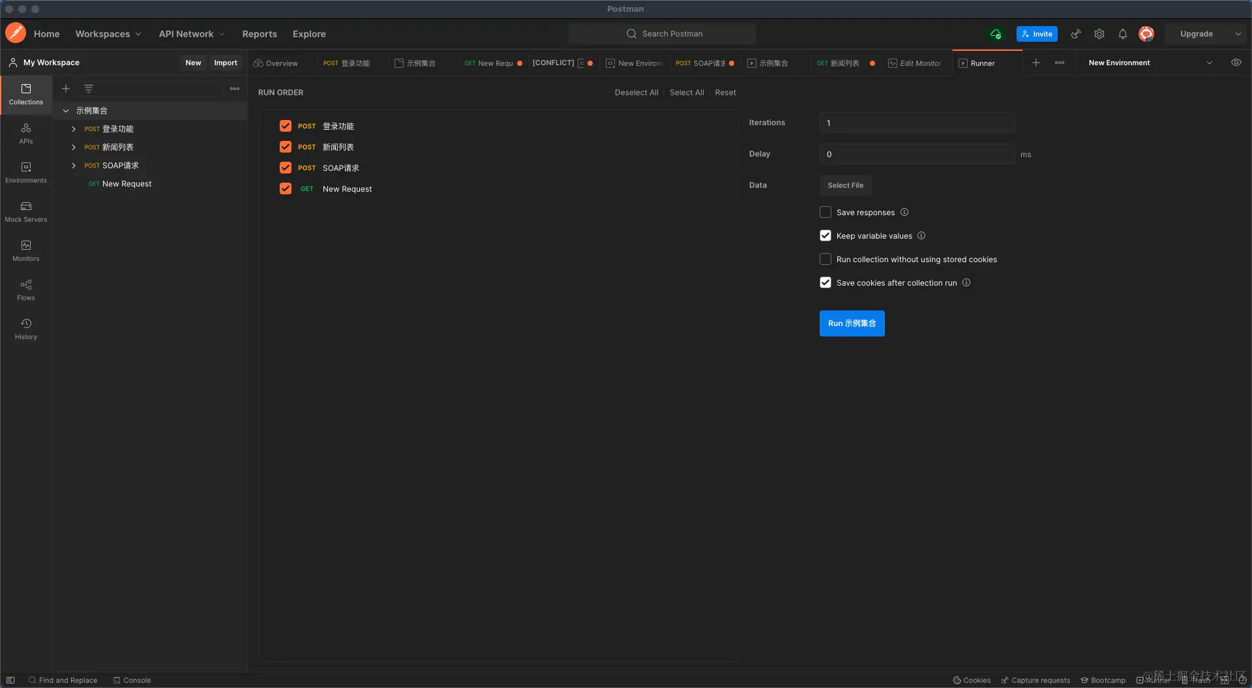Disable Save cookies after collection run
Image resolution: width=1252 pixels, height=688 pixels.
coord(826,282)
